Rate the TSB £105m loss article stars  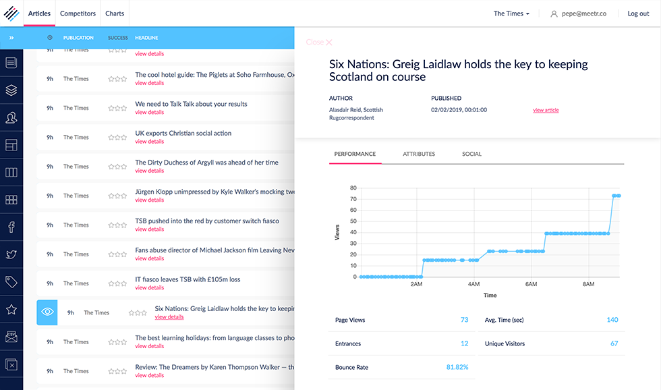[x=117, y=283]
